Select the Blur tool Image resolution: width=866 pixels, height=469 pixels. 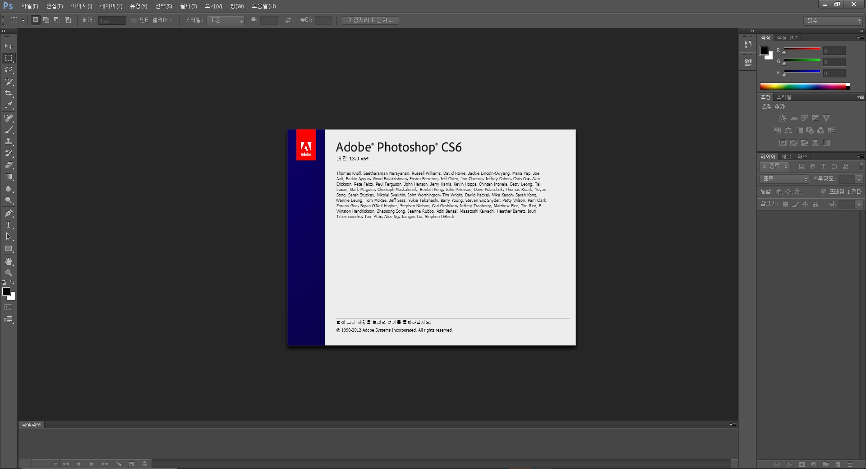(x=9, y=189)
